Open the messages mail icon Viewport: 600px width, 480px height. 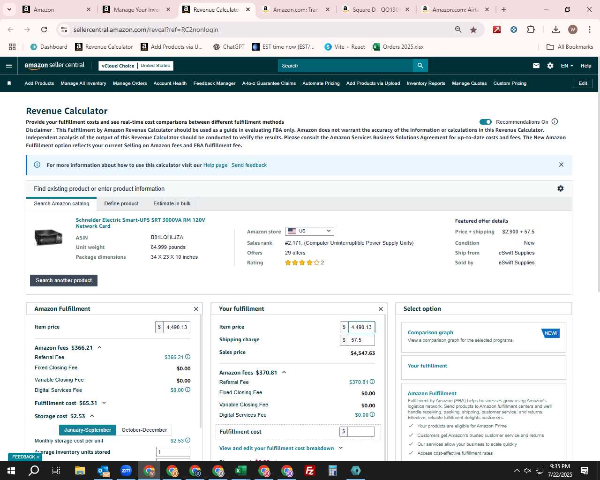pyautogui.click(x=536, y=66)
